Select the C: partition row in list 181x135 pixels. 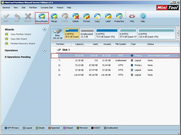[115, 56]
